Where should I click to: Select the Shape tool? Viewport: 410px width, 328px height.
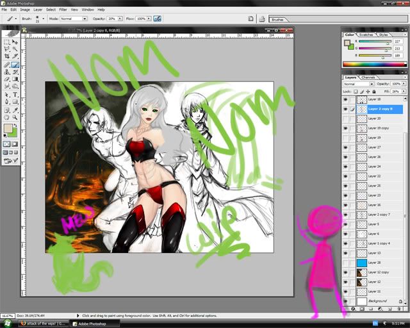(15, 102)
